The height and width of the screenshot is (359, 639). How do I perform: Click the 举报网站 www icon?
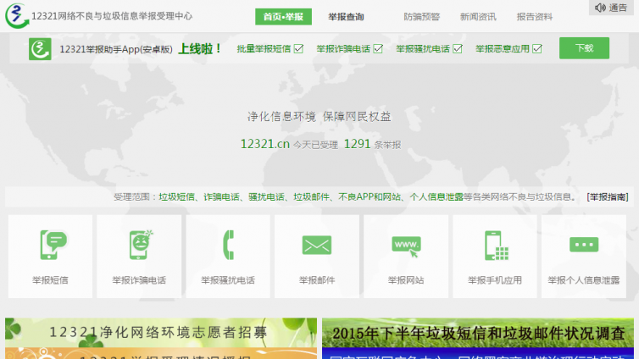click(x=406, y=246)
